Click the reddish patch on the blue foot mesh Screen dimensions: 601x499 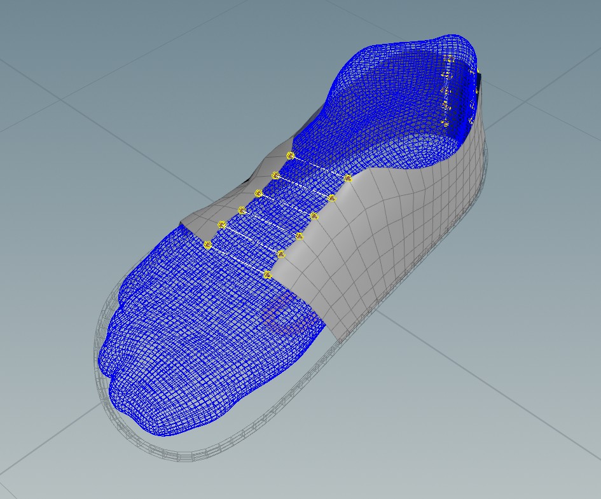pos(280,316)
